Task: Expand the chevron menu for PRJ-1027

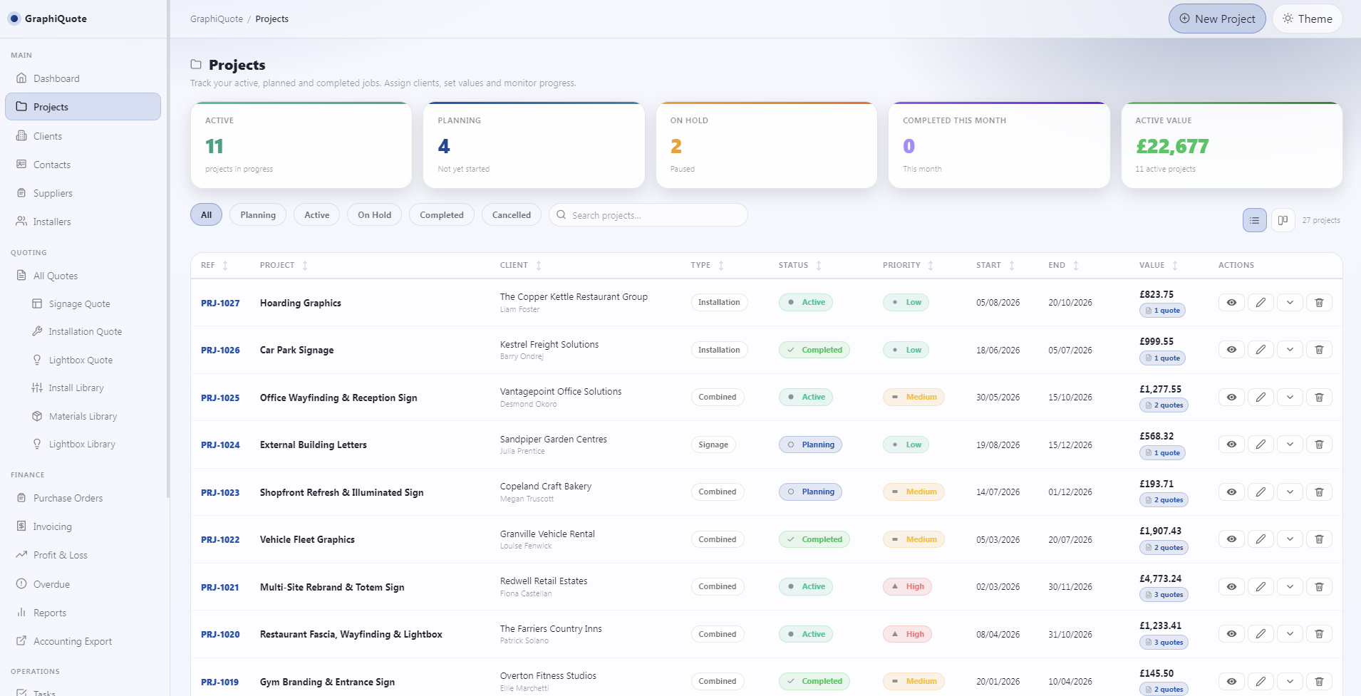Action: 1290,303
